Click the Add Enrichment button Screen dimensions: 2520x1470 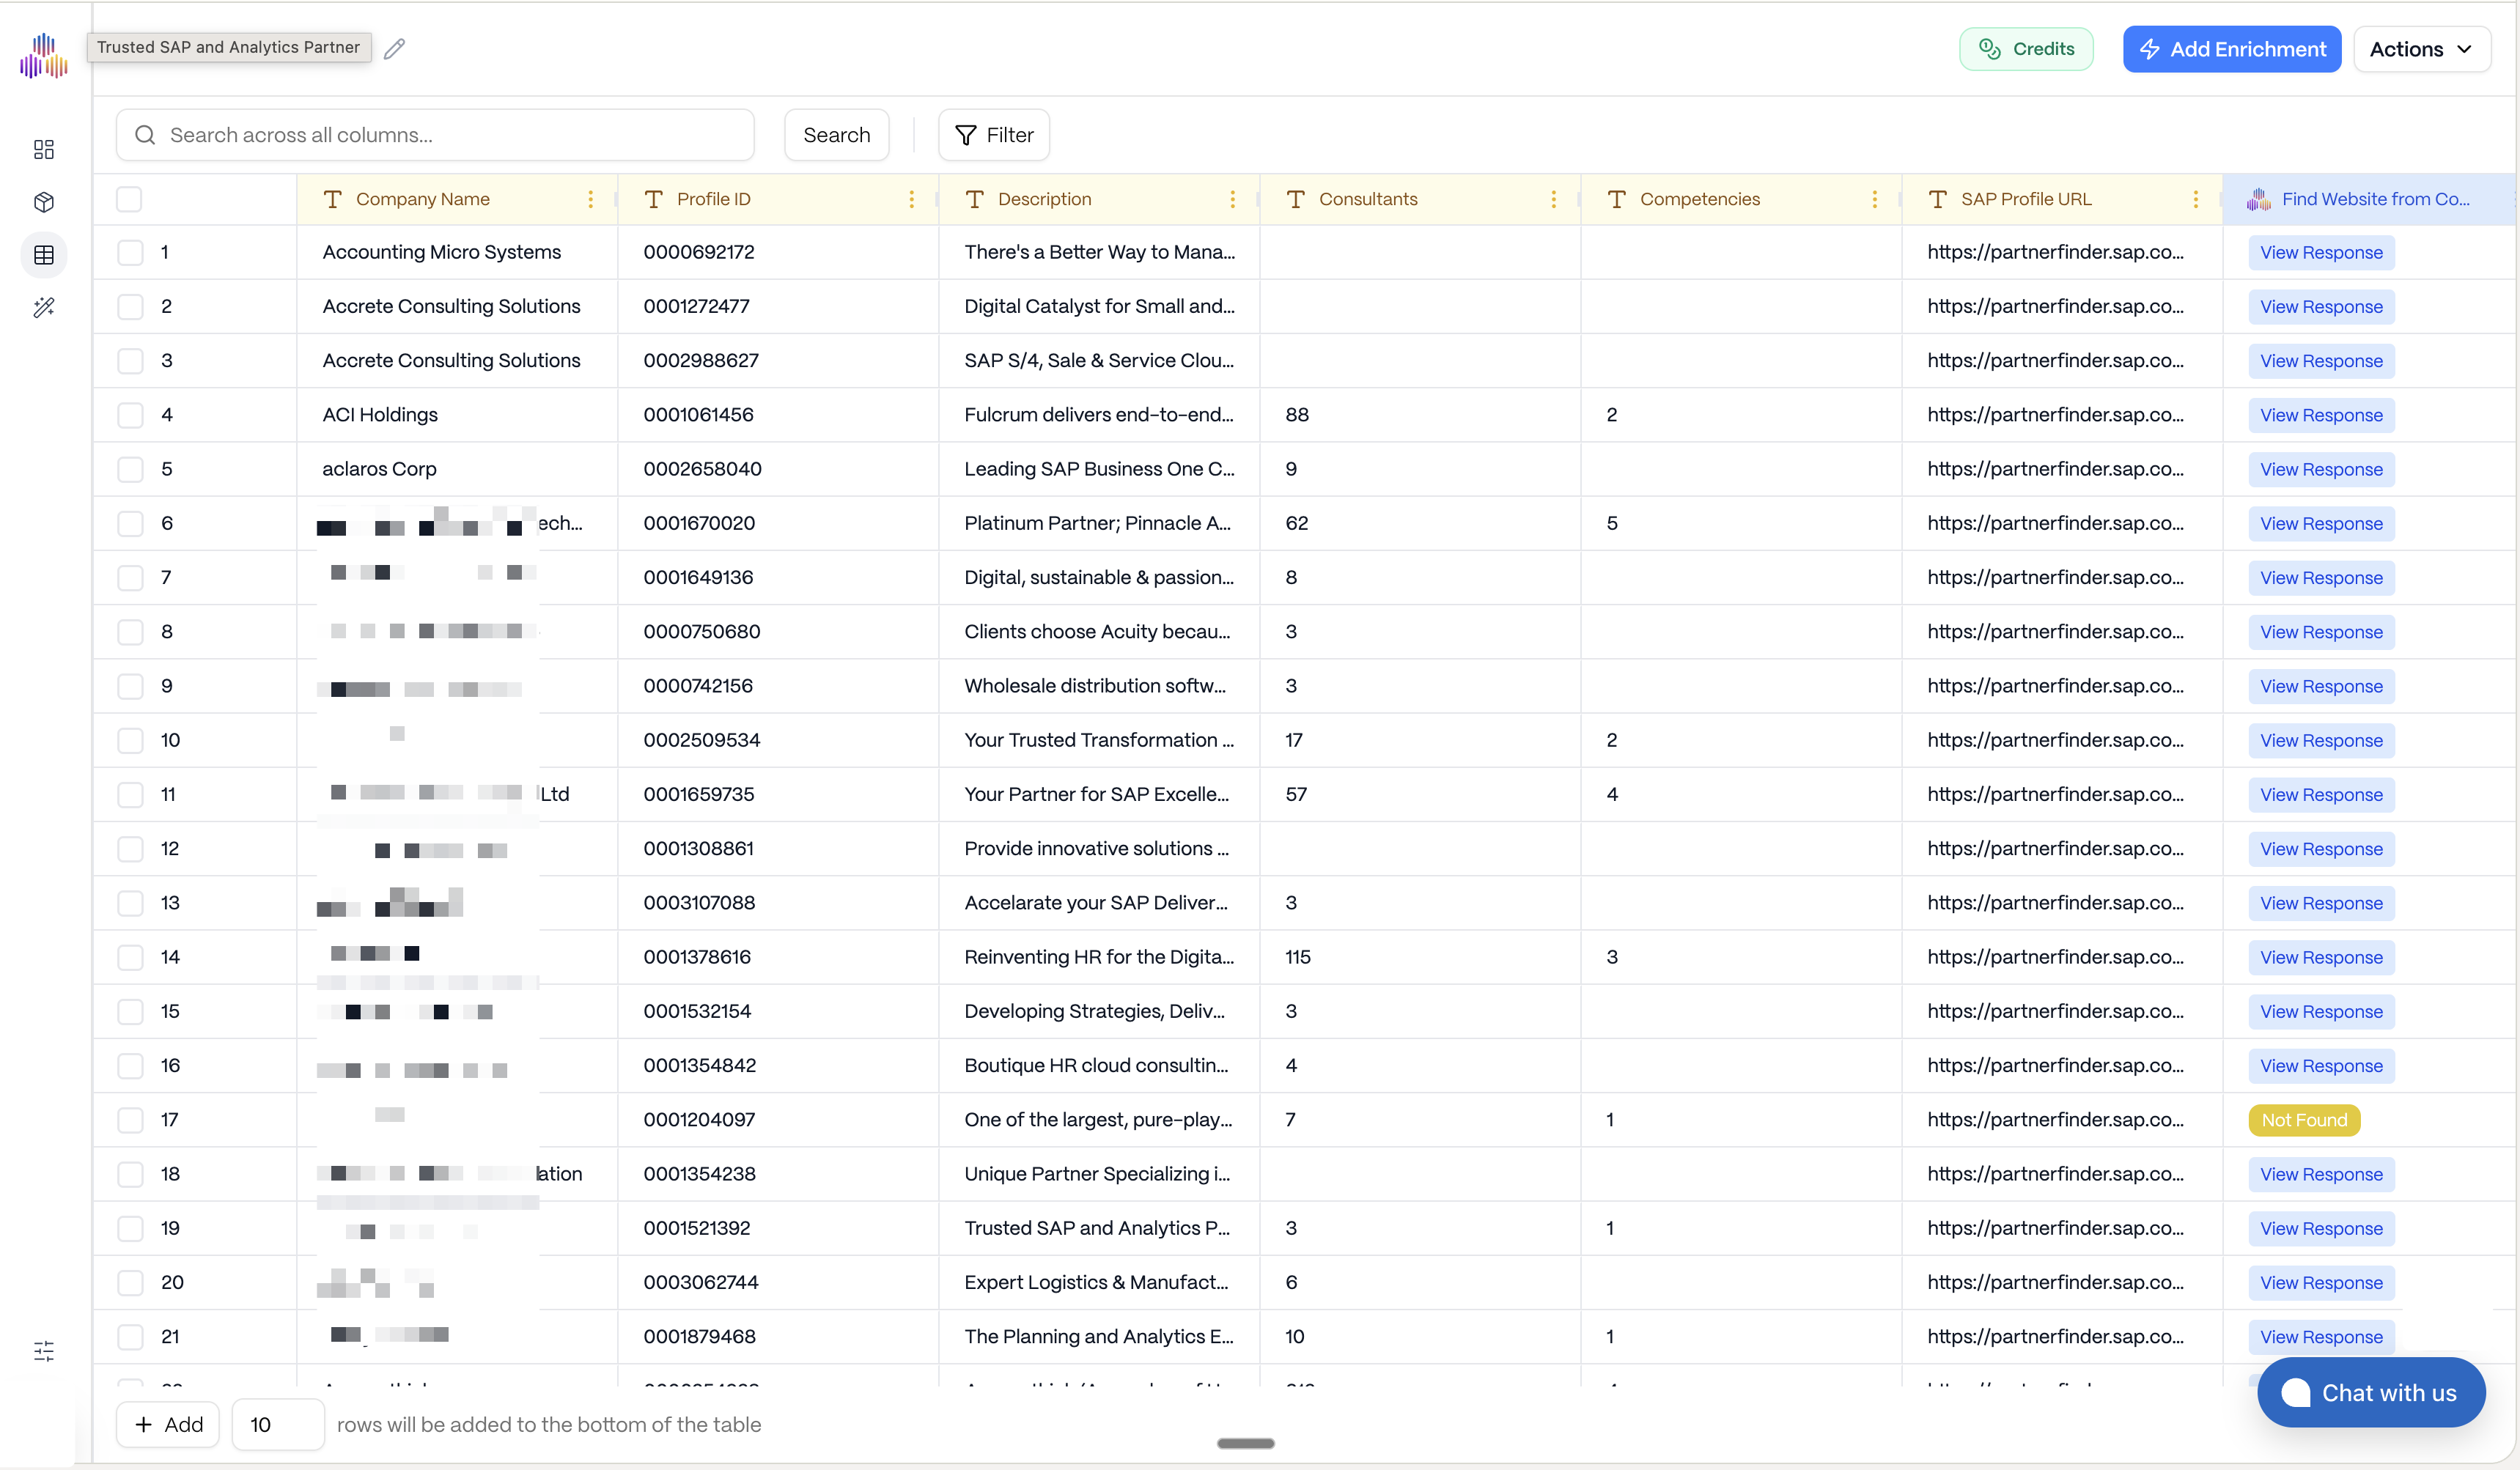click(2231, 48)
